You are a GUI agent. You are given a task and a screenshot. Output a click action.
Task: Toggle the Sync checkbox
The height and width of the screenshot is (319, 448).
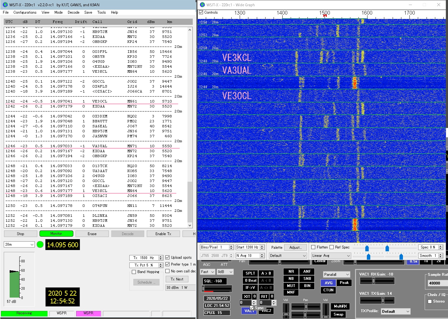[x=252, y=308]
